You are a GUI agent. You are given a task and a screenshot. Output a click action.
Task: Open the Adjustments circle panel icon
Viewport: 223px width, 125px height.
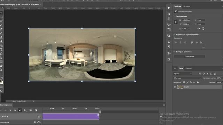tap(169, 14)
